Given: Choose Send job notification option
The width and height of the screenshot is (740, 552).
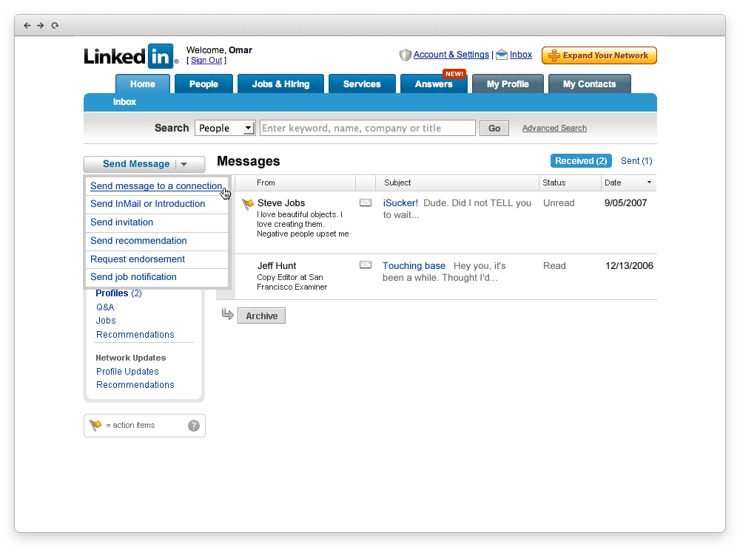Looking at the screenshot, I should [133, 276].
